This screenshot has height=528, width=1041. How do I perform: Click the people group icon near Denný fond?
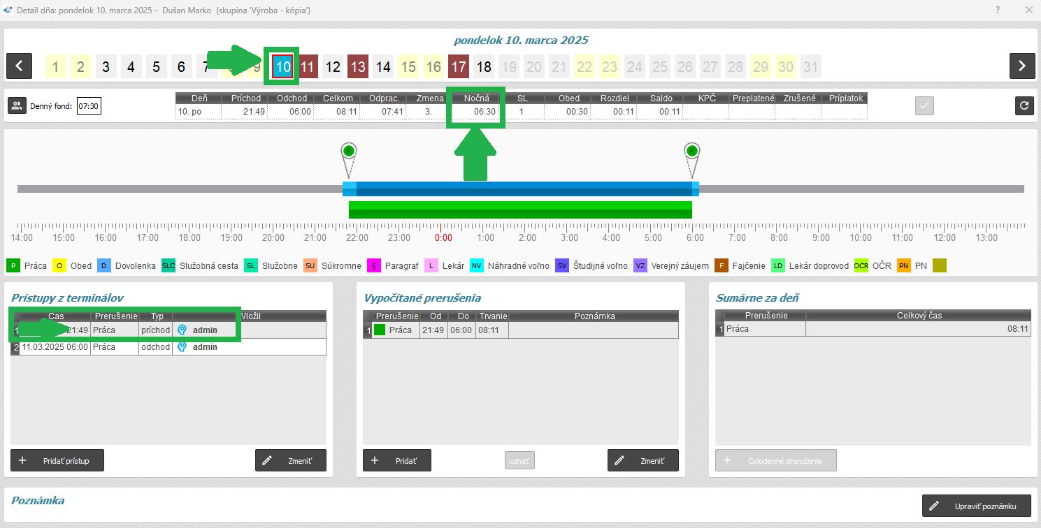tap(17, 106)
